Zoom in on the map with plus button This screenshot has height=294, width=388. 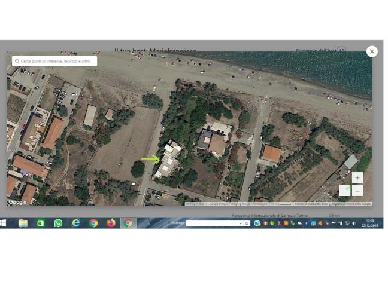click(357, 177)
